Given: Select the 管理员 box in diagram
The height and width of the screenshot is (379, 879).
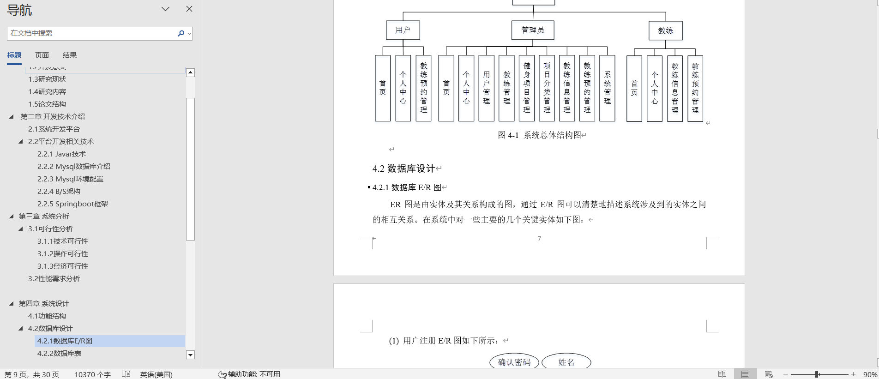Looking at the screenshot, I should click(x=533, y=30).
